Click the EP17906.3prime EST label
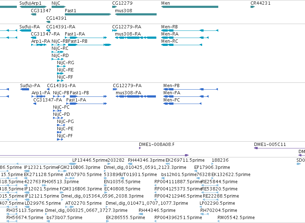Screen dimensions: 305x223 click(x=212, y=167)
